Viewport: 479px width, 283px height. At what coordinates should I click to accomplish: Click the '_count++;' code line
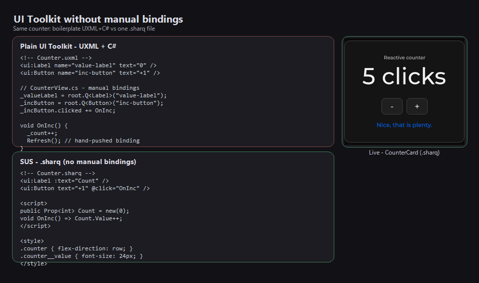point(42,133)
